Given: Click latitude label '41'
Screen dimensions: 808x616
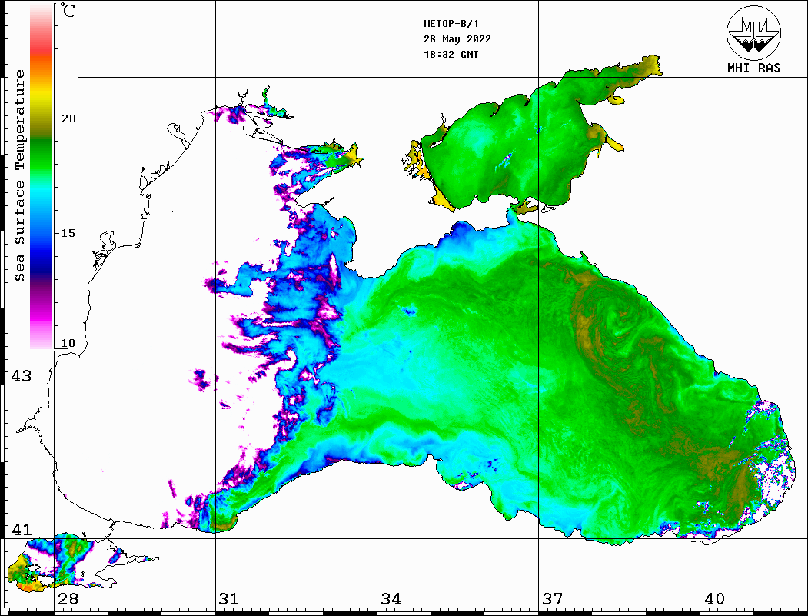Looking at the screenshot, I should [x=22, y=529].
